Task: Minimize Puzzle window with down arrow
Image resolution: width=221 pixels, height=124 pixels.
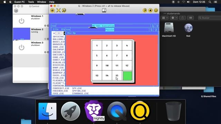Action: coord(151,30)
